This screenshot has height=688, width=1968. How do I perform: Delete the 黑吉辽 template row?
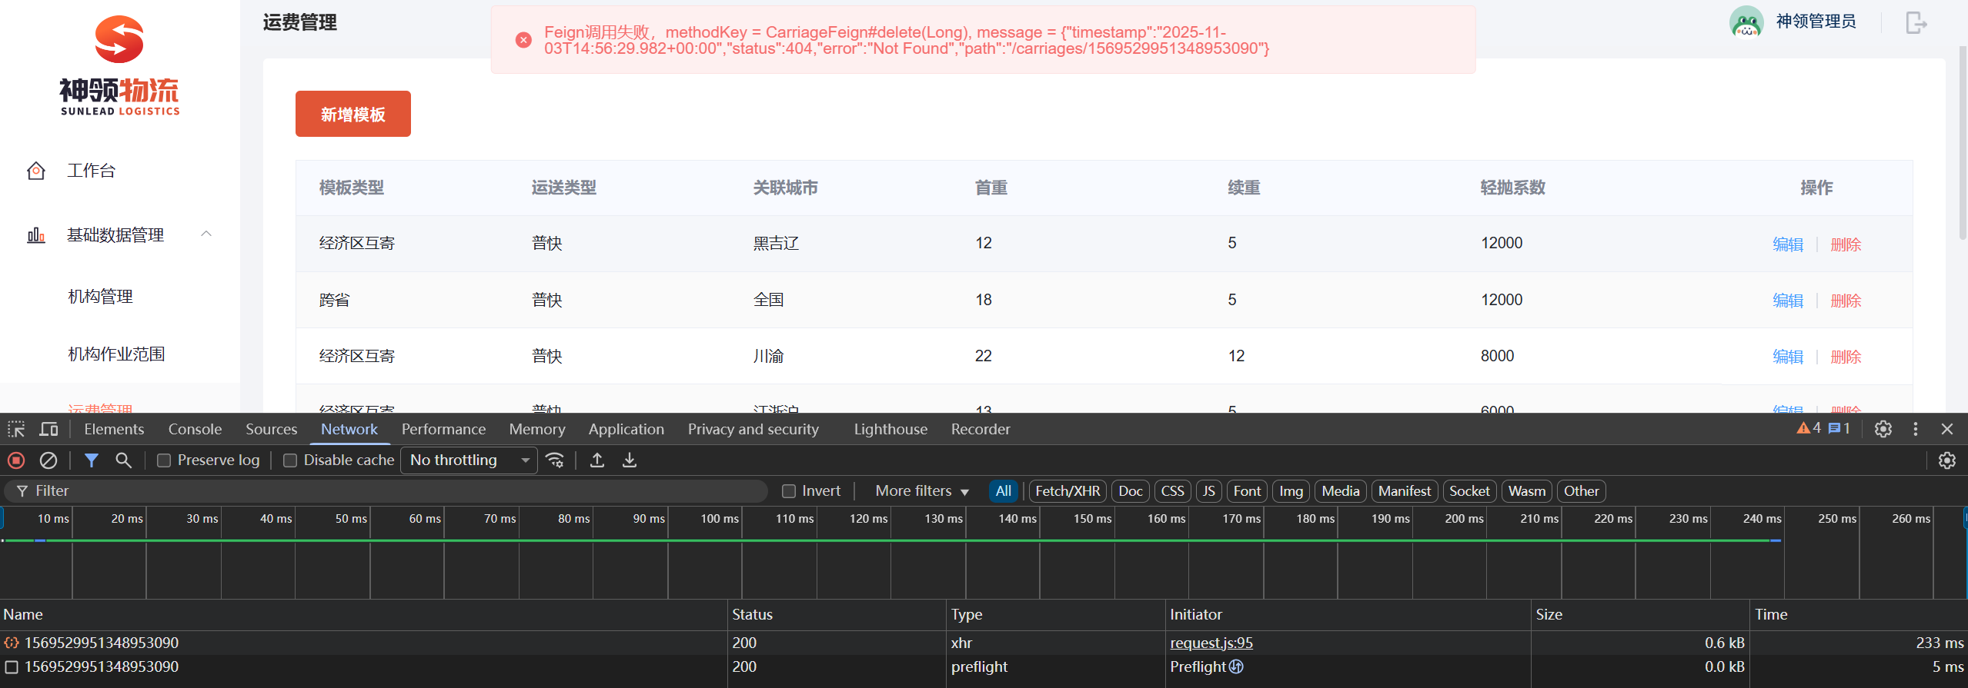tap(1846, 244)
